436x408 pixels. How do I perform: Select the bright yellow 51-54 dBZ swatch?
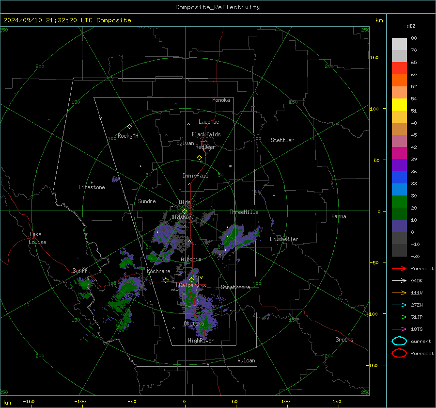399,105
